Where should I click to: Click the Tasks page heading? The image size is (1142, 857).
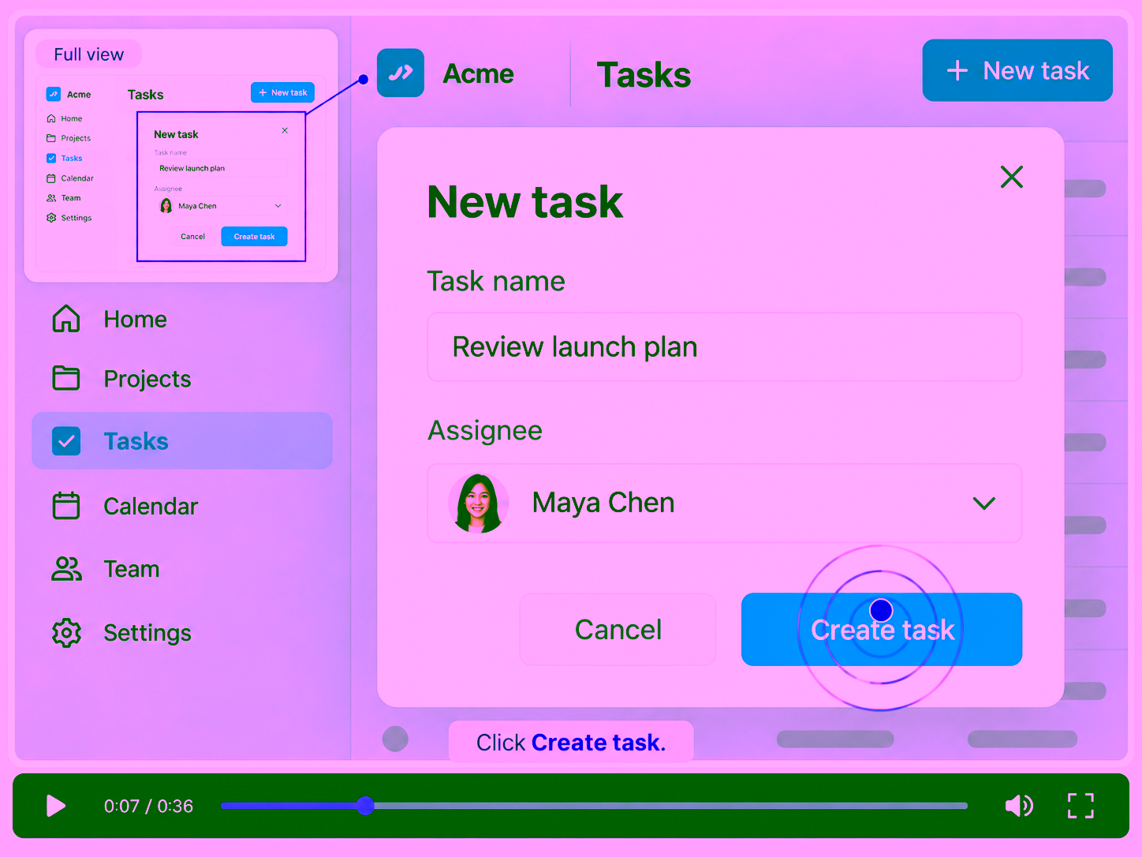644,75
